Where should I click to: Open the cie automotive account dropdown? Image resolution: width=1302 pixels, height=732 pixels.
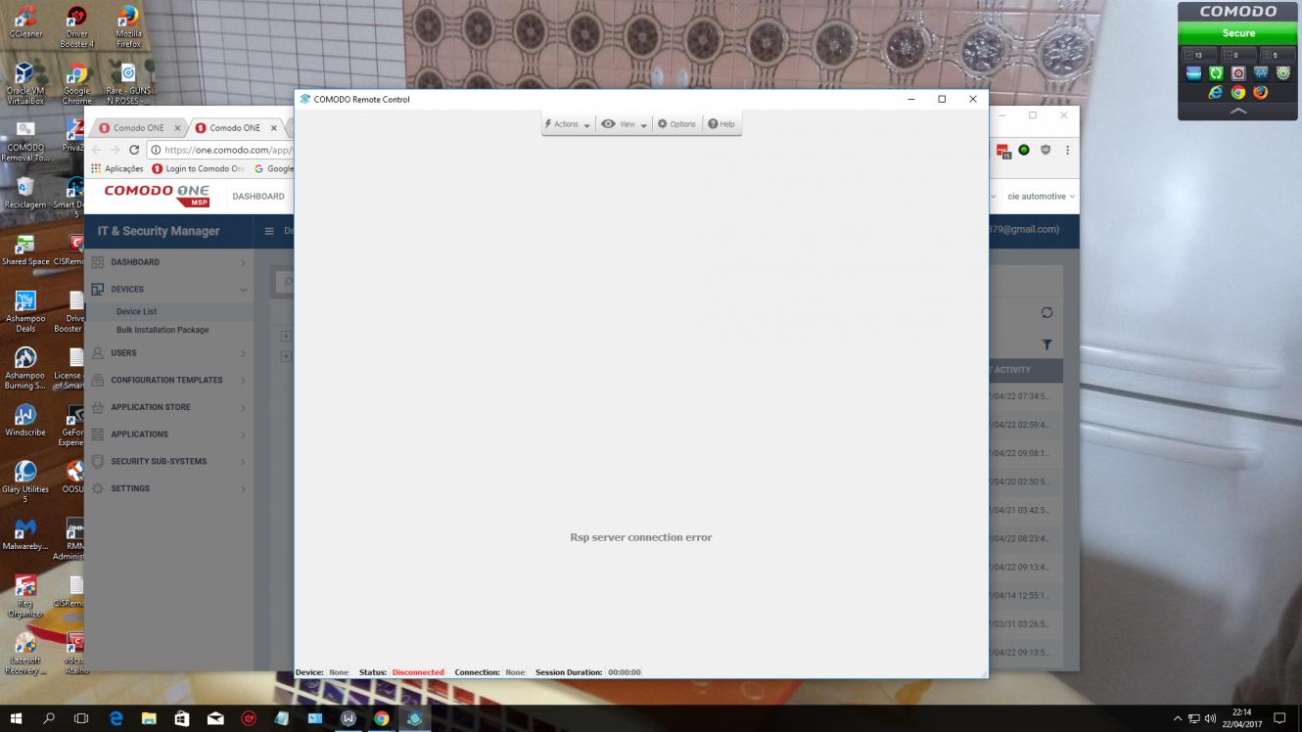point(1041,197)
